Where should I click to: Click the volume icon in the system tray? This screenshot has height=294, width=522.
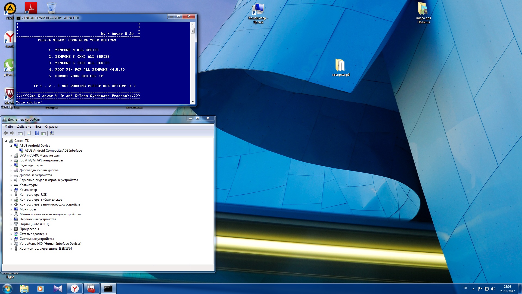coord(493,289)
